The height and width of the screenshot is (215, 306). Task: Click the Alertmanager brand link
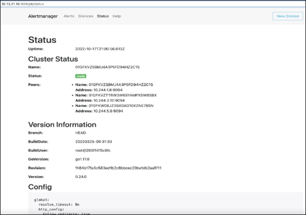(43, 16)
